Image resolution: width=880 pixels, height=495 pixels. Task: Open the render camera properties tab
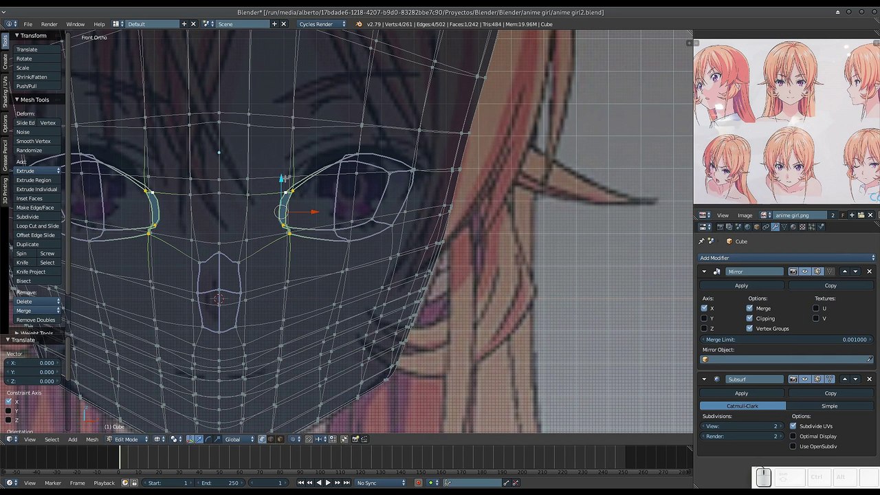[720, 227]
